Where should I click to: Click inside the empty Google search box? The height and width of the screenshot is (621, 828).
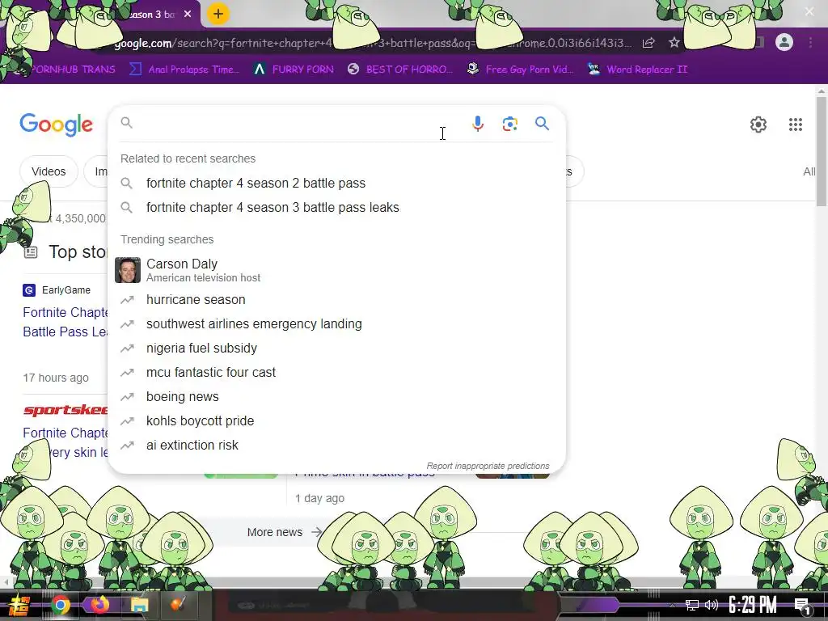point(296,123)
